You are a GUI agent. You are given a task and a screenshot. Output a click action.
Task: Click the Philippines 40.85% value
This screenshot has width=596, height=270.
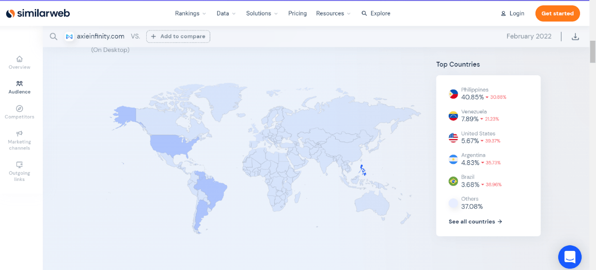click(x=473, y=97)
